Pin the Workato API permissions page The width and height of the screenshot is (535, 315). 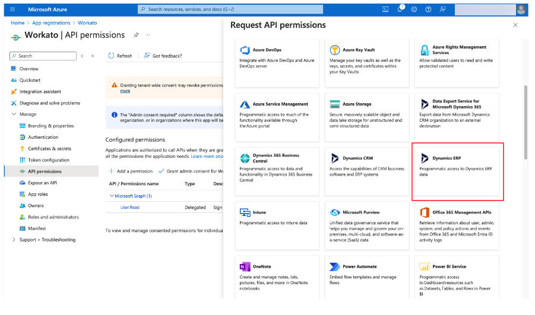(x=136, y=35)
